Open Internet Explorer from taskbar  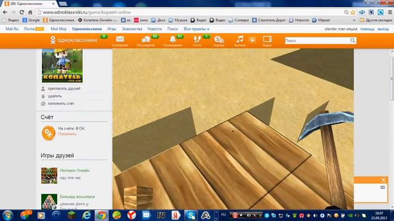(86, 215)
